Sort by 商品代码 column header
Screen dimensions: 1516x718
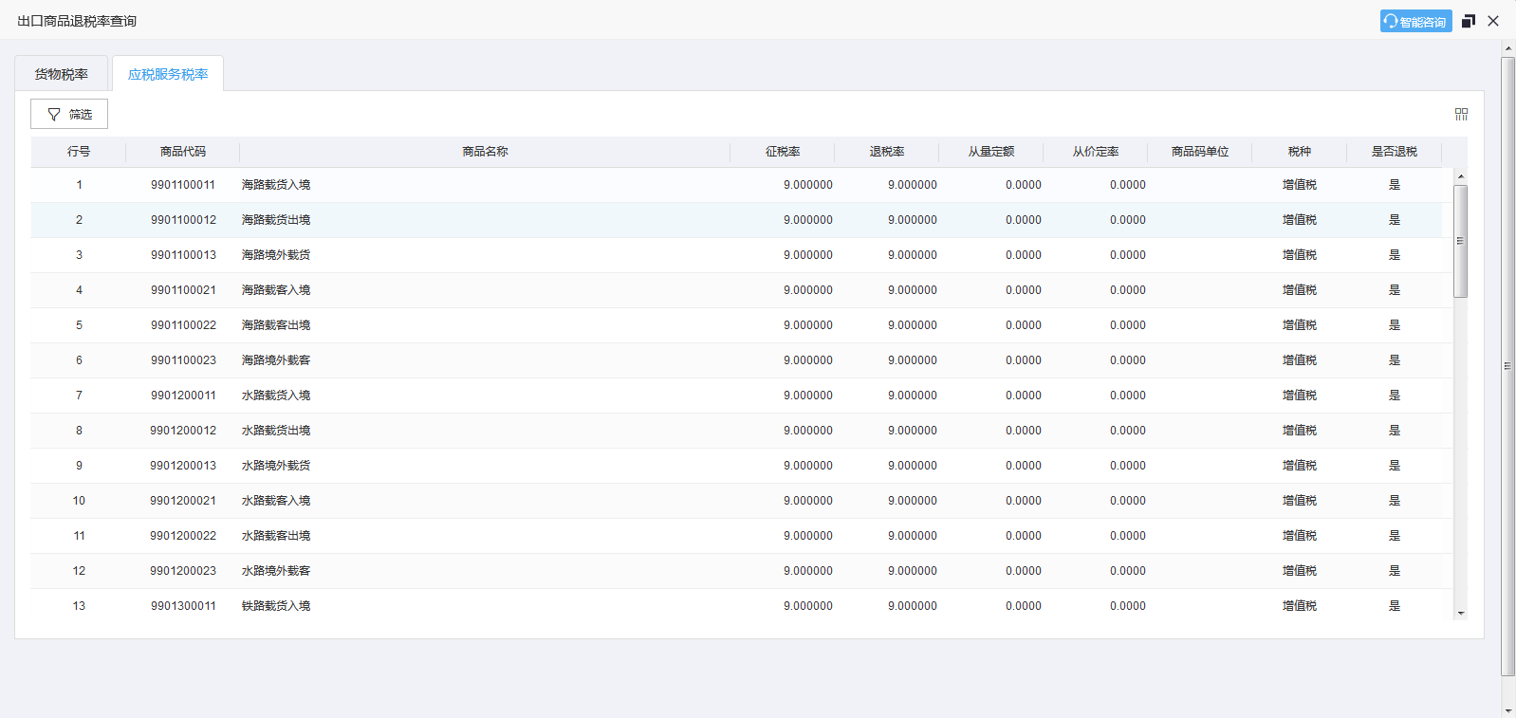(x=183, y=152)
